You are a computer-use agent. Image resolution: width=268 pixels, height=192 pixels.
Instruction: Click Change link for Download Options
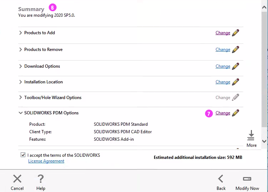point(223,66)
